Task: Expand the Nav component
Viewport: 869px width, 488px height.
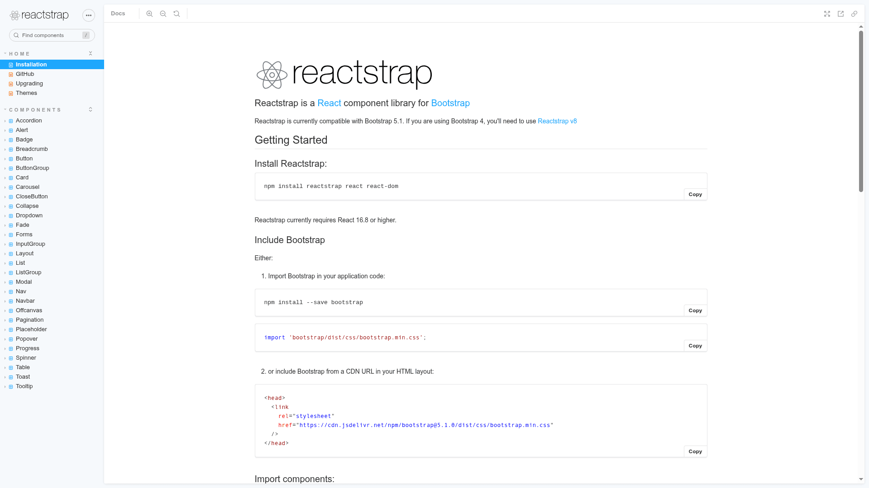Action: (52, 291)
